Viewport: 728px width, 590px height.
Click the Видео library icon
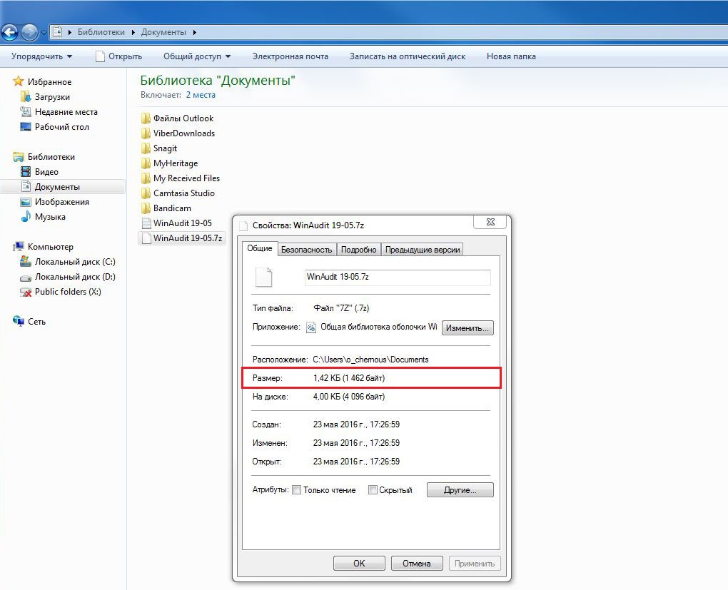click(26, 172)
